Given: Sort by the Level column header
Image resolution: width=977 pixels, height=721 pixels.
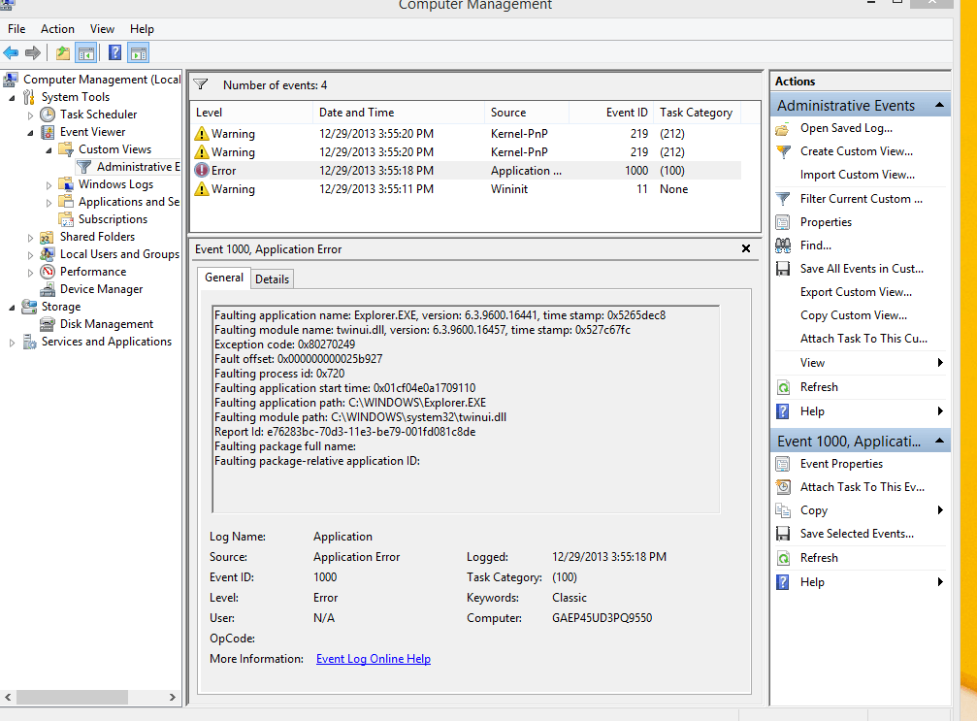Looking at the screenshot, I should pyautogui.click(x=250, y=113).
